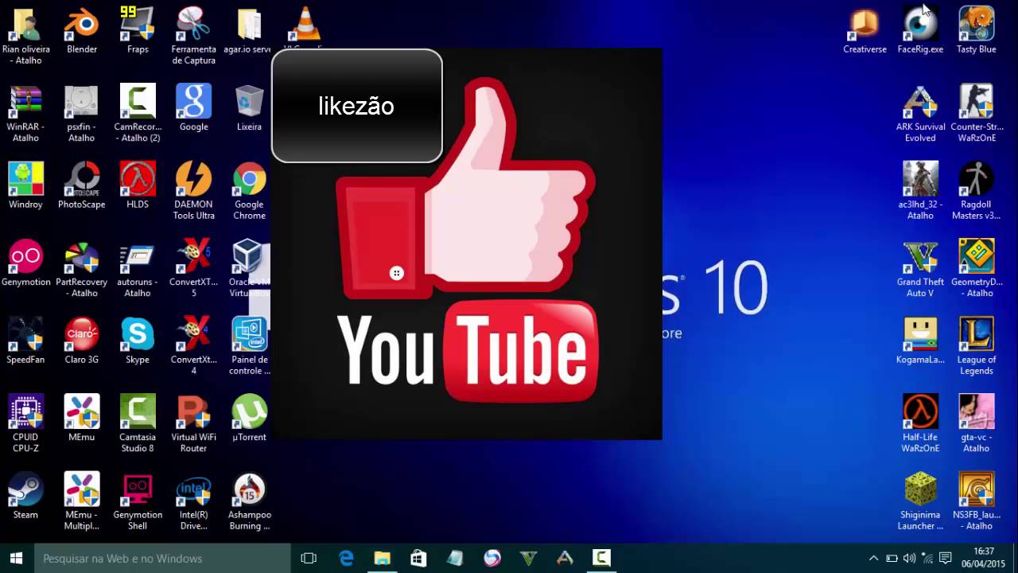Select the agar.io server folder
The width and height of the screenshot is (1018, 573).
click(248, 30)
